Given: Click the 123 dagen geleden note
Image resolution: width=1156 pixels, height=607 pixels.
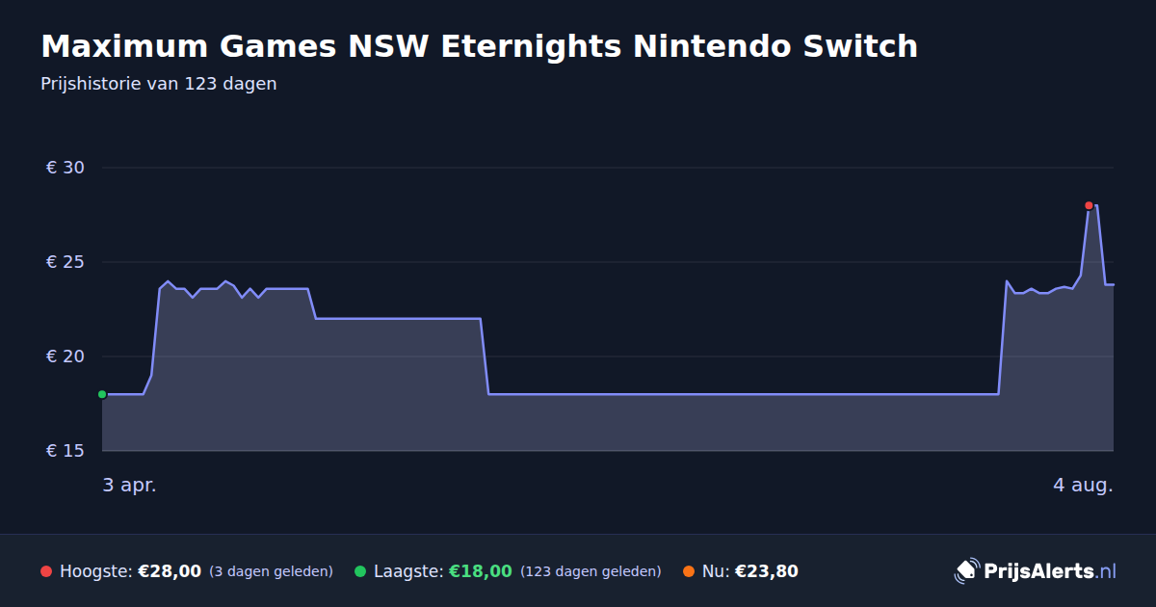Looking at the screenshot, I should (591, 571).
